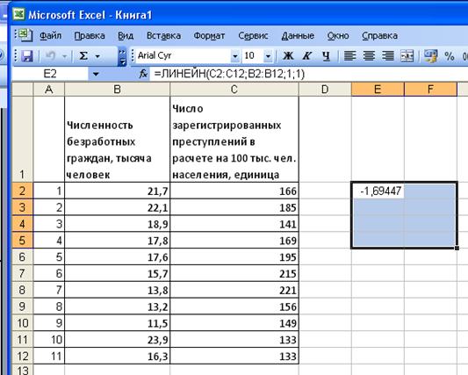
Task: Open the Undo history dropdown arrow
Action: (x=64, y=56)
